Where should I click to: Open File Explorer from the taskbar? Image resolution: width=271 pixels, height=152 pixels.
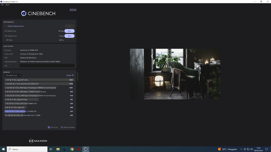58,149
